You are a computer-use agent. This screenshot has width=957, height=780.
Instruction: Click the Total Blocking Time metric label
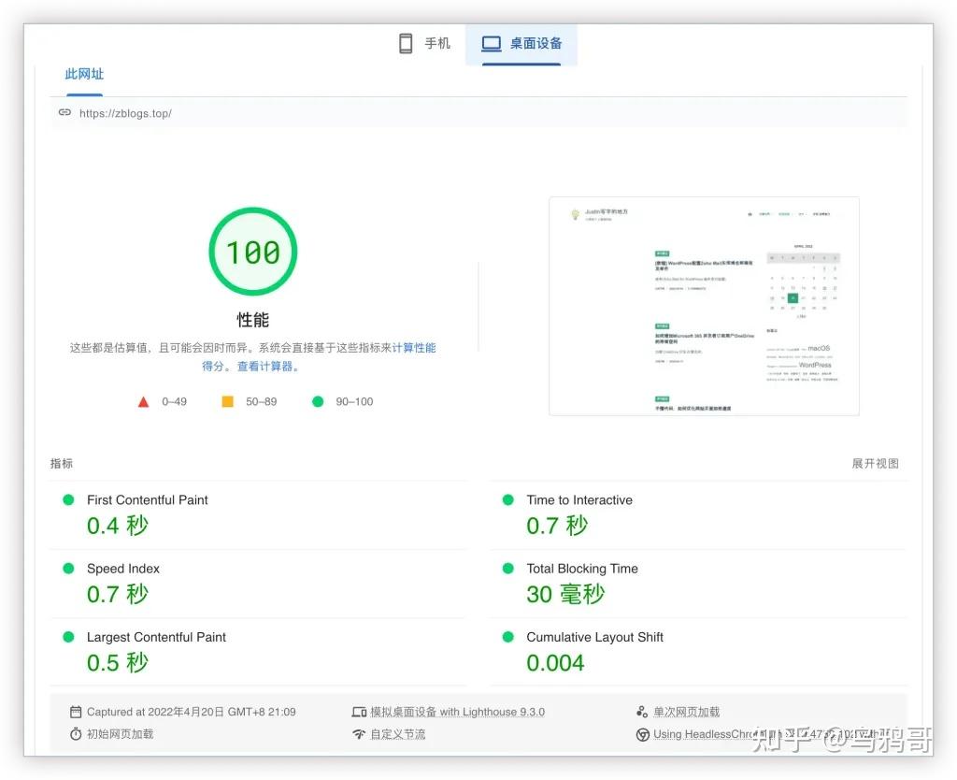[x=581, y=569]
